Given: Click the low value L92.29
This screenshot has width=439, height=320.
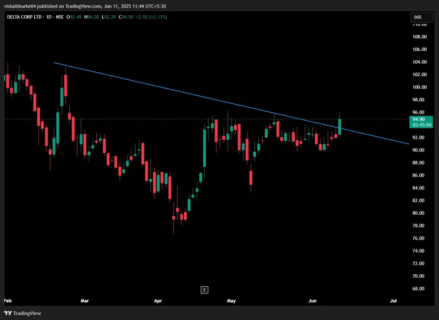Looking at the screenshot, I should 109,17.
